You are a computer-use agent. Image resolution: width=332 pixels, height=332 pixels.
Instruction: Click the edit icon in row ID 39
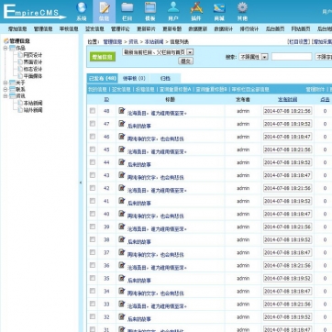tap(122, 227)
